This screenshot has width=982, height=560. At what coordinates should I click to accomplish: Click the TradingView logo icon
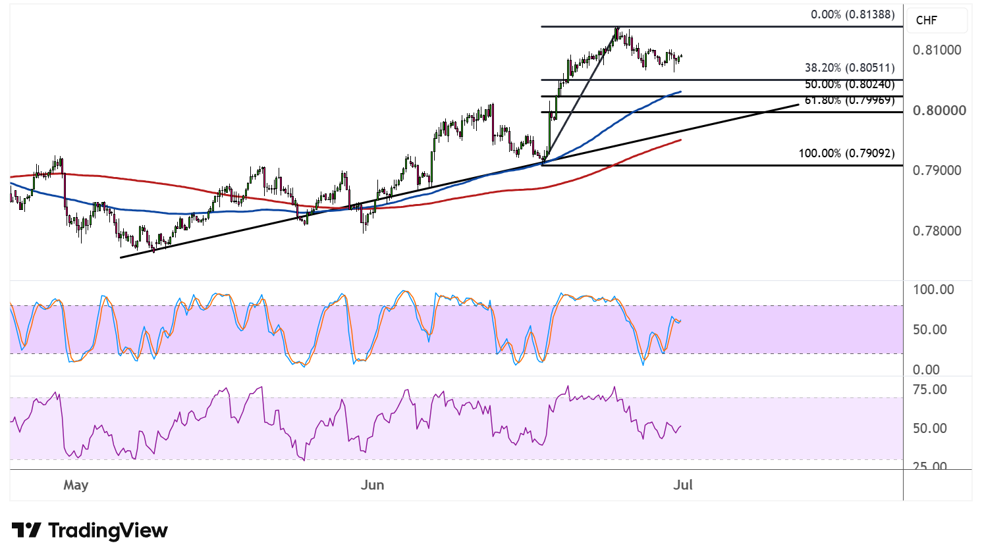[26, 530]
